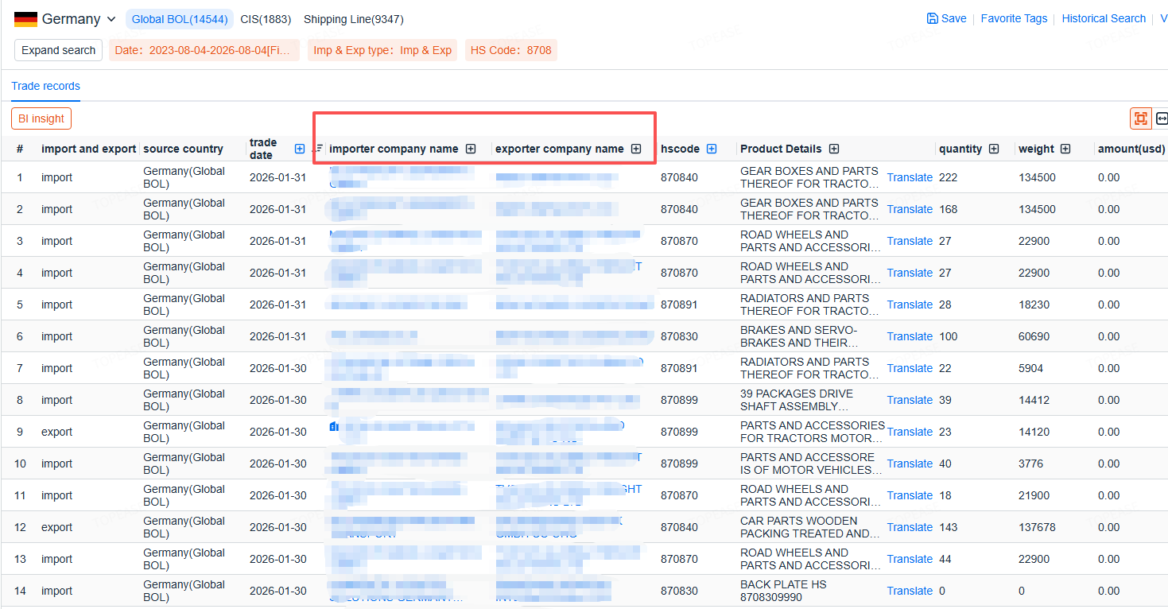
Task: Click the column width toggle icon
Action: pyautogui.click(x=1162, y=118)
